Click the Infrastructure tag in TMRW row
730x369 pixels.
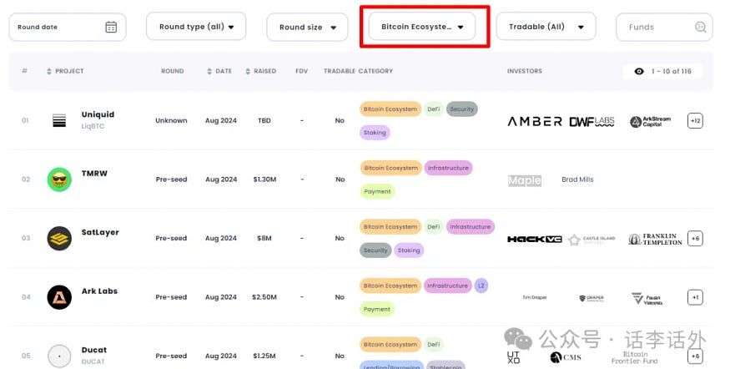[x=448, y=168]
